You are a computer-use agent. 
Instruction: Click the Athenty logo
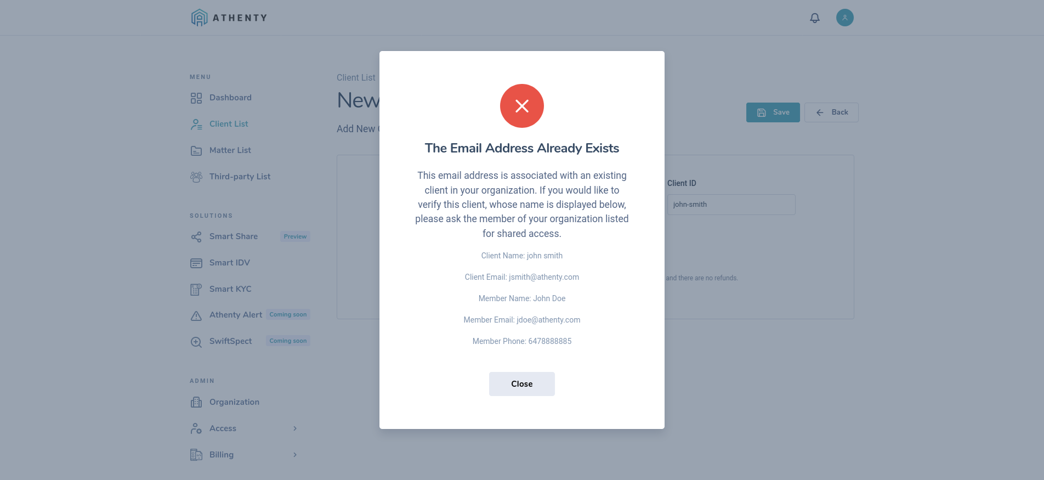[x=229, y=17]
